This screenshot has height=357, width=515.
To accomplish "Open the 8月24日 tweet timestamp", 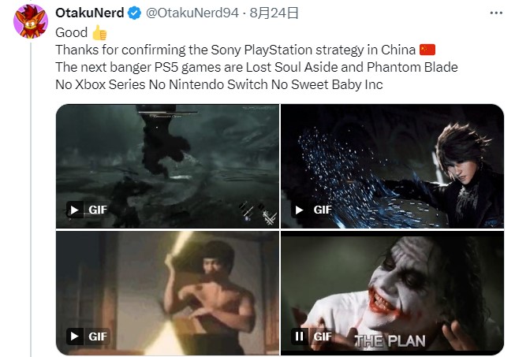I will tap(274, 13).
